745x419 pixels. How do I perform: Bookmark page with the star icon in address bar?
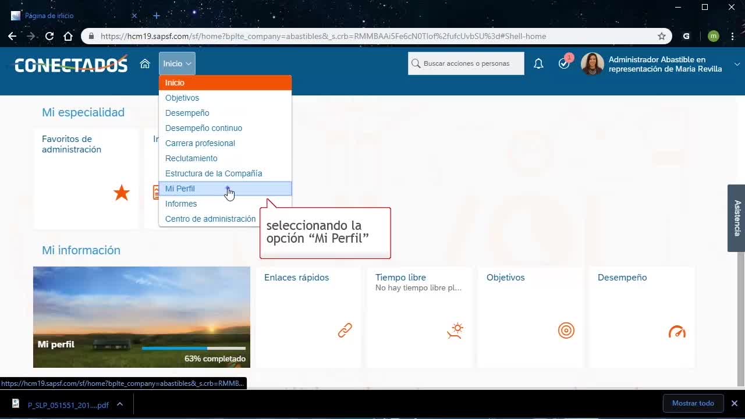coord(662,36)
